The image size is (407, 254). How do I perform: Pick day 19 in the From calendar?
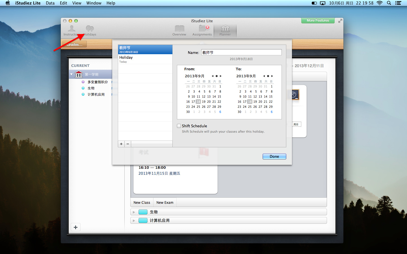[203, 102]
